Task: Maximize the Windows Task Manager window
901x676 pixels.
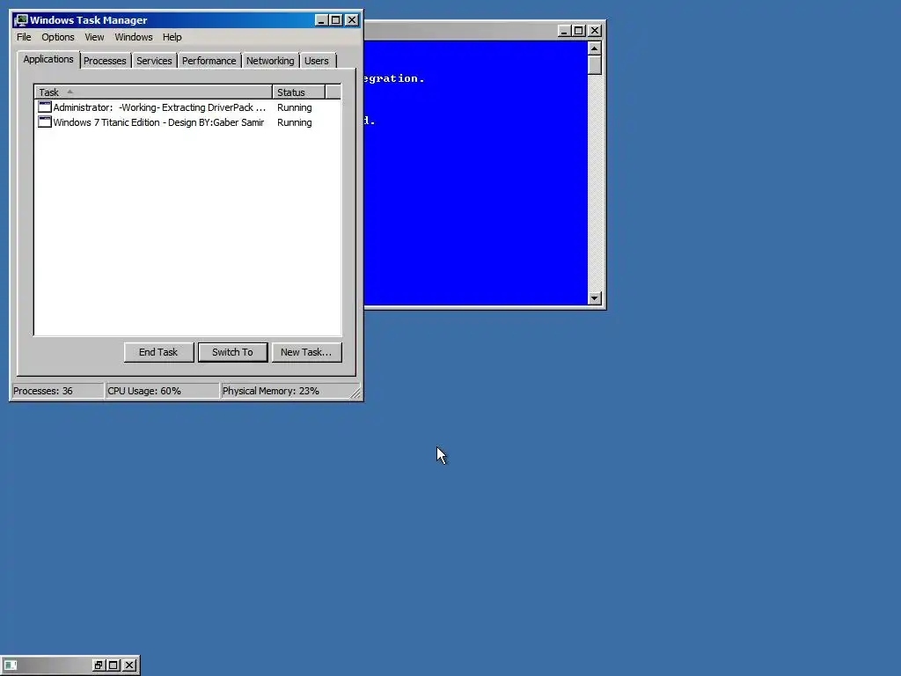Action: [335, 20]
